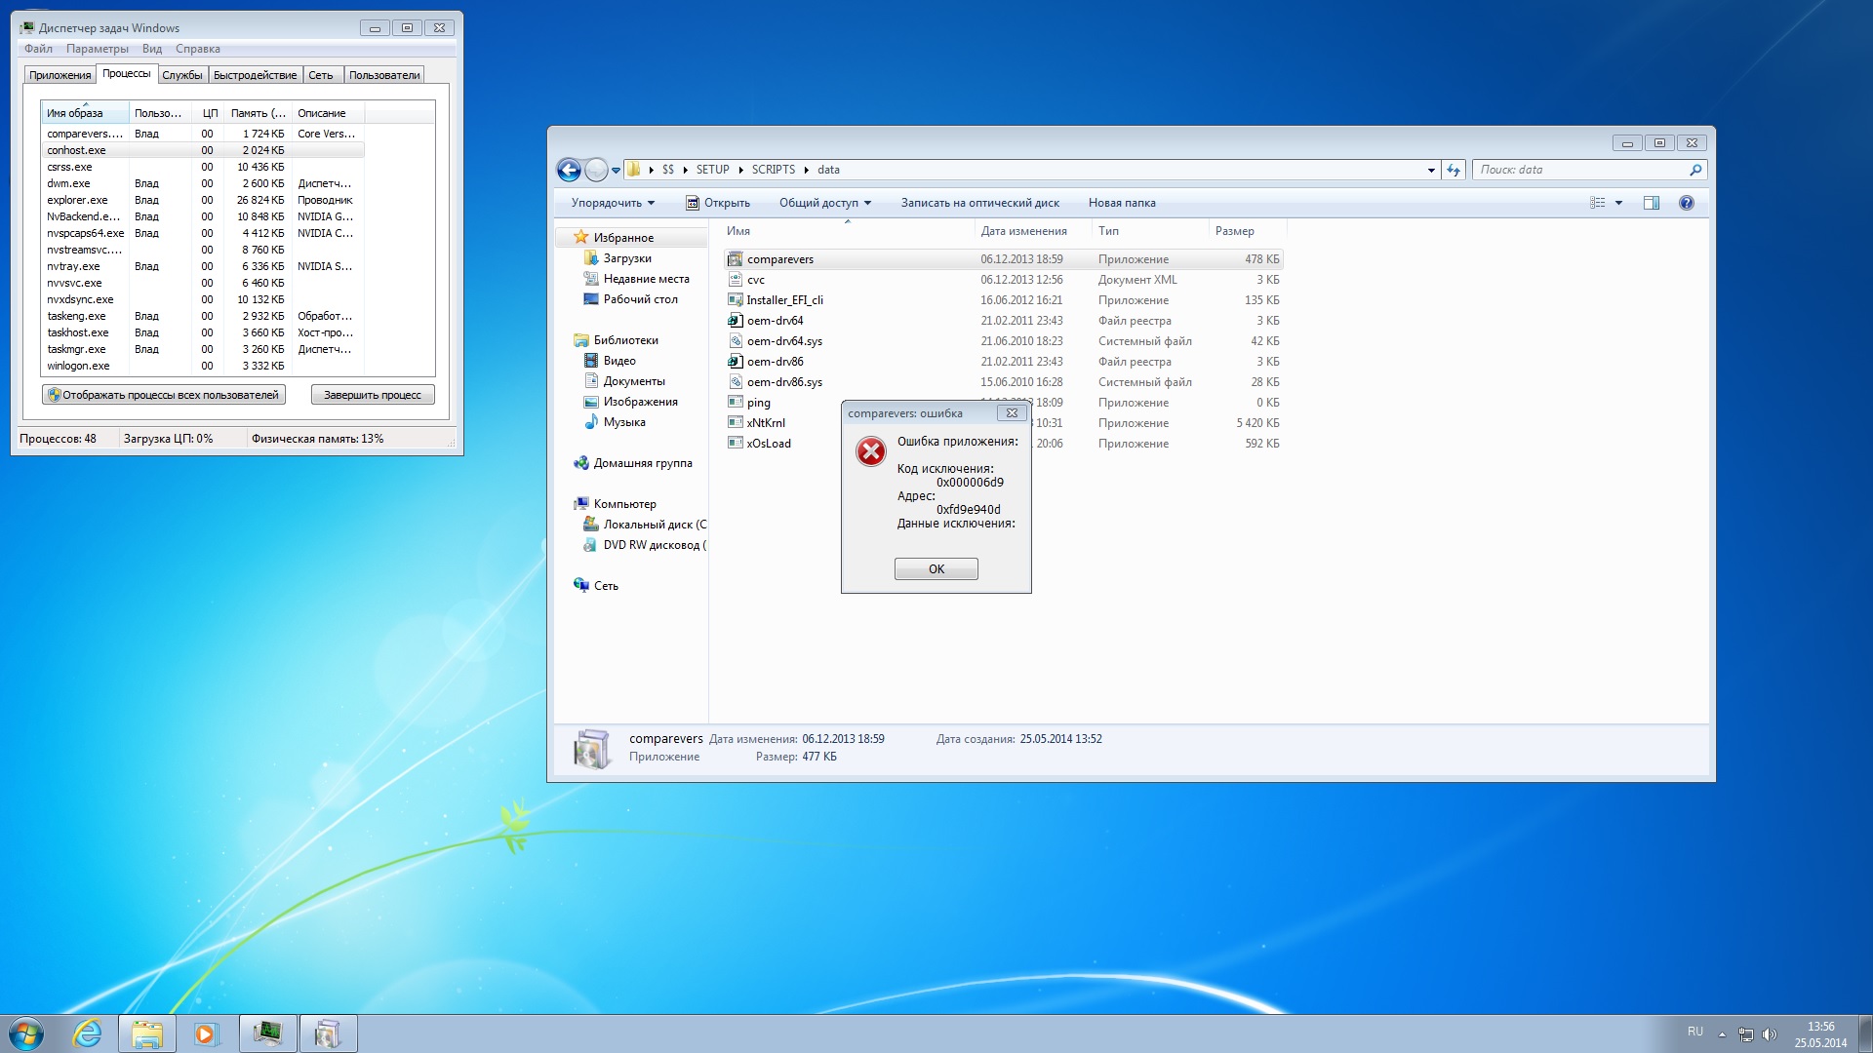
Task: Open the view options dropdown arrow
Action: pos(1618,203)
